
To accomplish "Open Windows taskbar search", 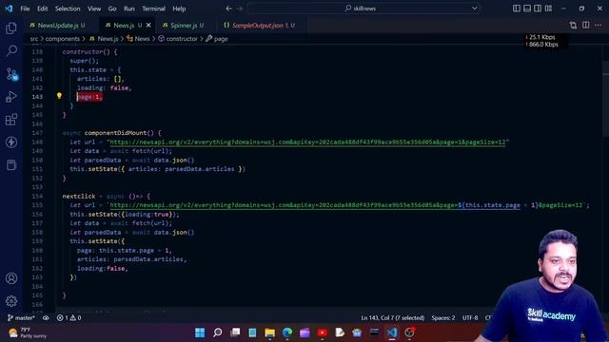I will click(218, 332).
